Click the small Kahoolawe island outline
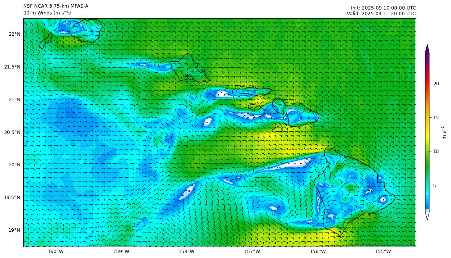Image resolution: width=451 pixels, height=258 pixels. coord(277,129)
